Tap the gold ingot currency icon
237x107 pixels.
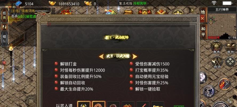click(x=52, y=3)
